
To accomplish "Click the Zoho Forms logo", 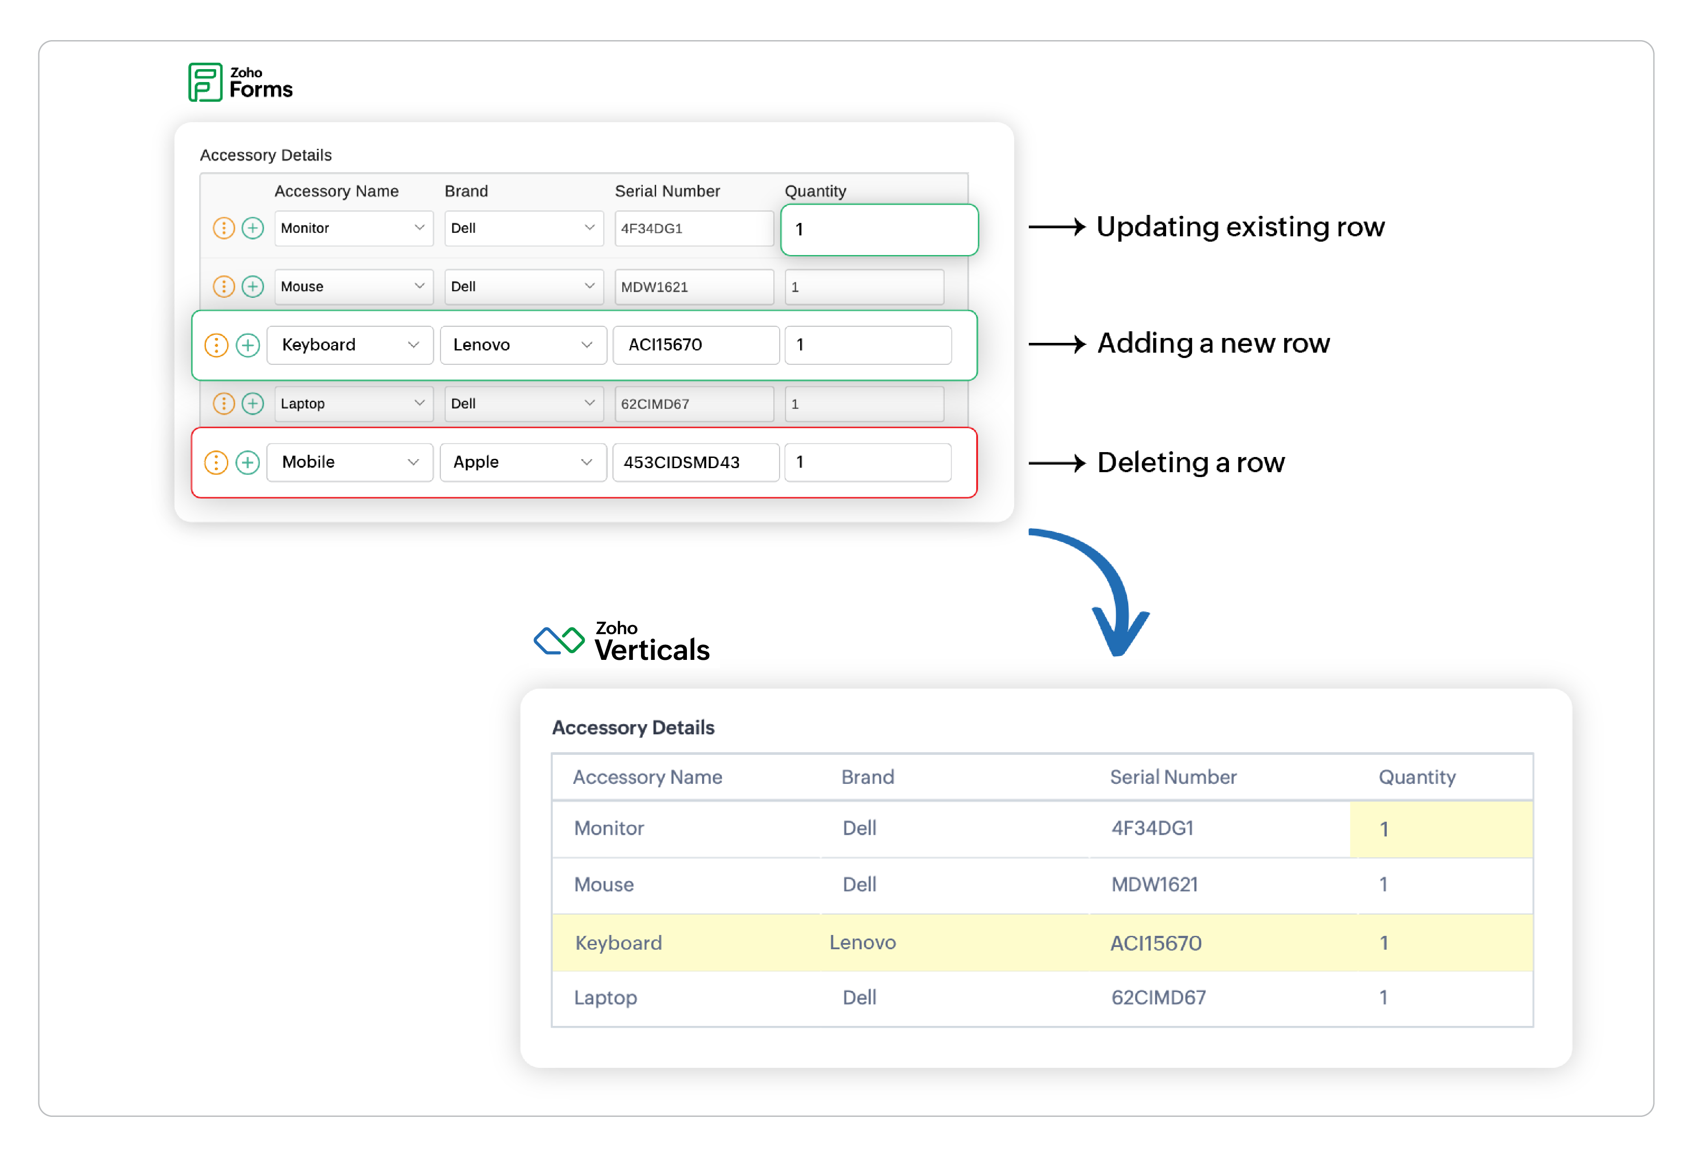I will pos(240,82).
